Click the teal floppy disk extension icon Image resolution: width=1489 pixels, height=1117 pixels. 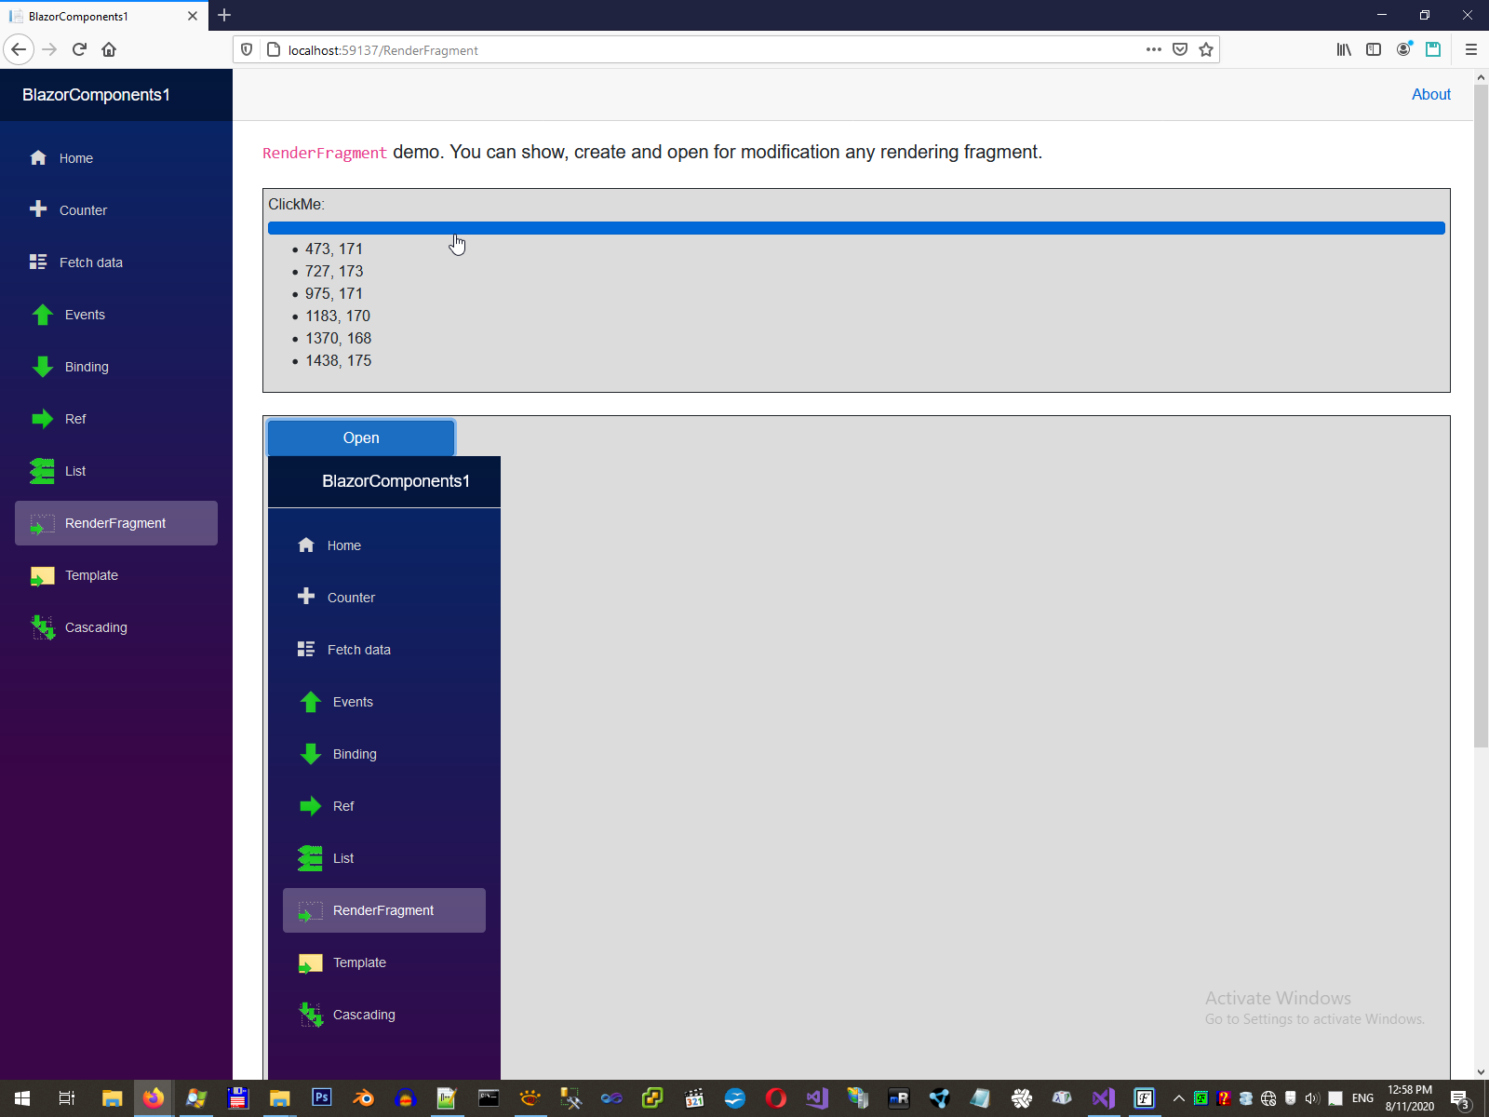(1433, 49)
